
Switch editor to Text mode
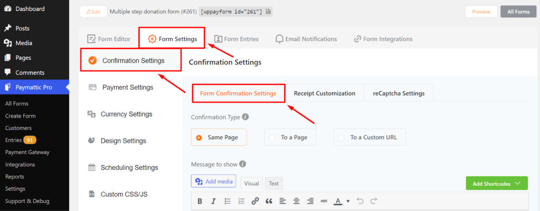pyautogui.click(x=274, y=184)
